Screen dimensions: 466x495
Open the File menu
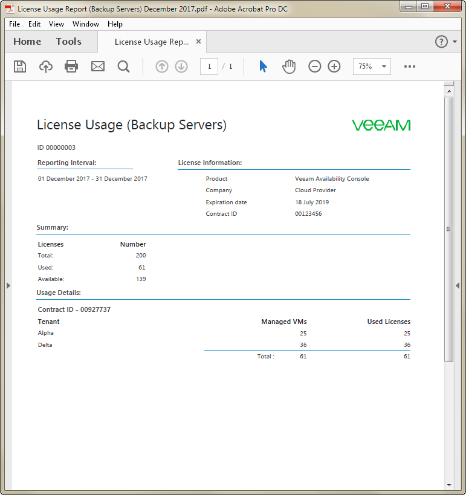(15, 24)
